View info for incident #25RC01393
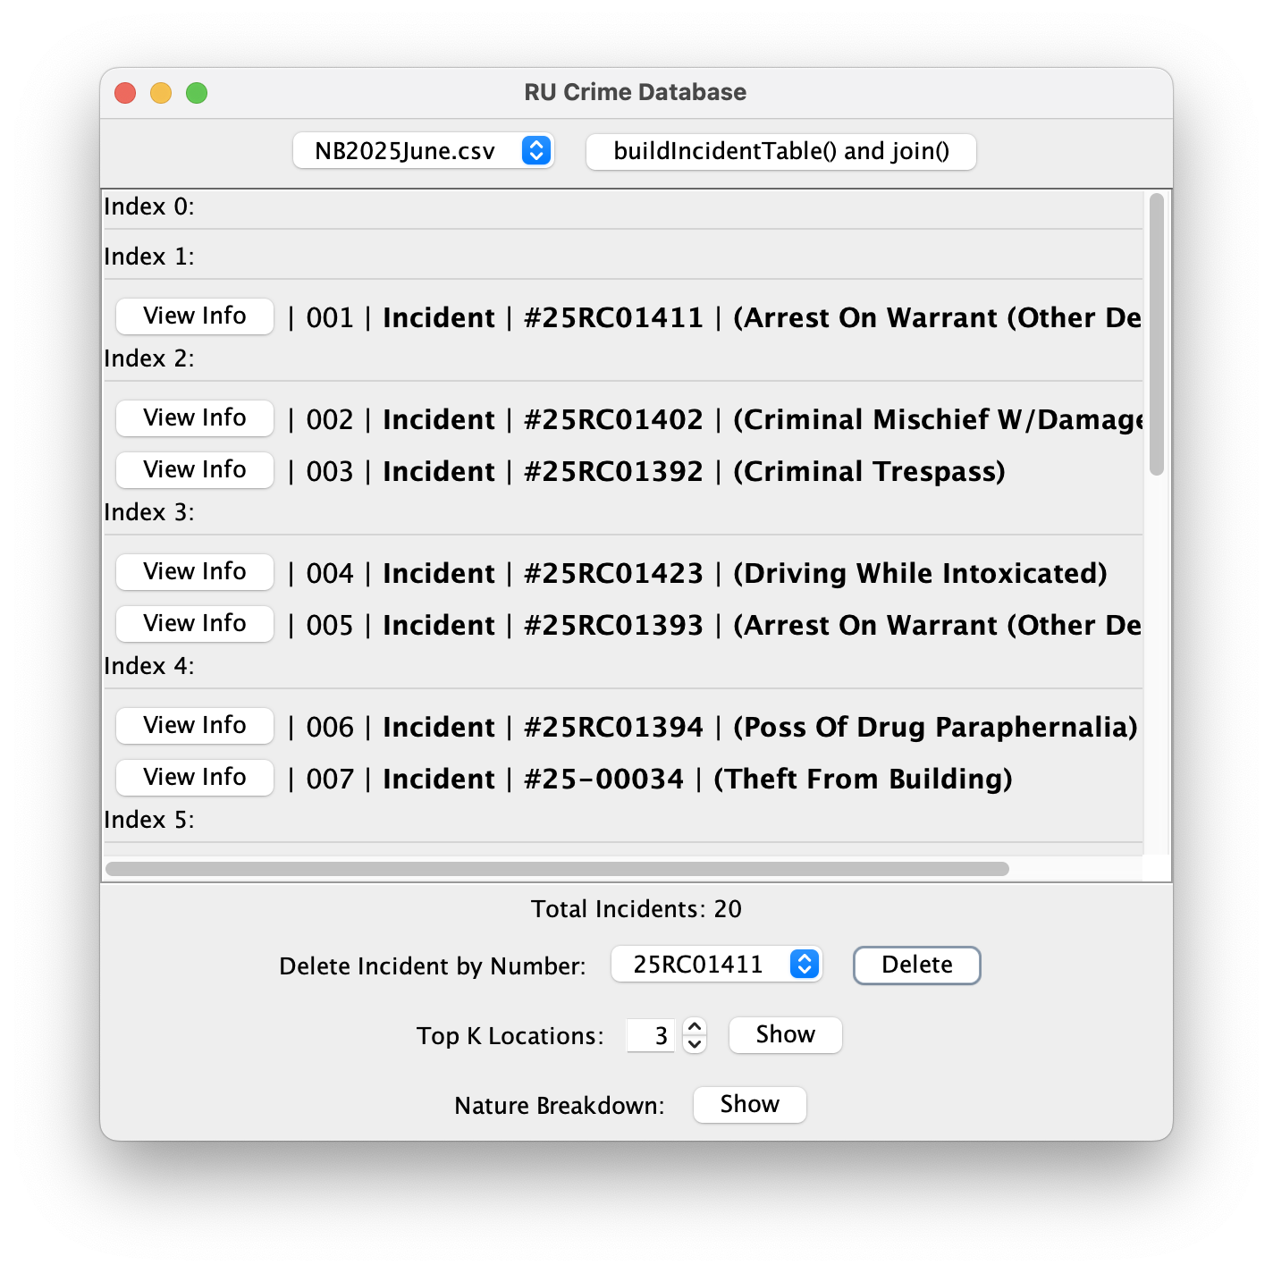Image resolution: width=1273 pixels, height=1273 pixels. coord(194,624)
